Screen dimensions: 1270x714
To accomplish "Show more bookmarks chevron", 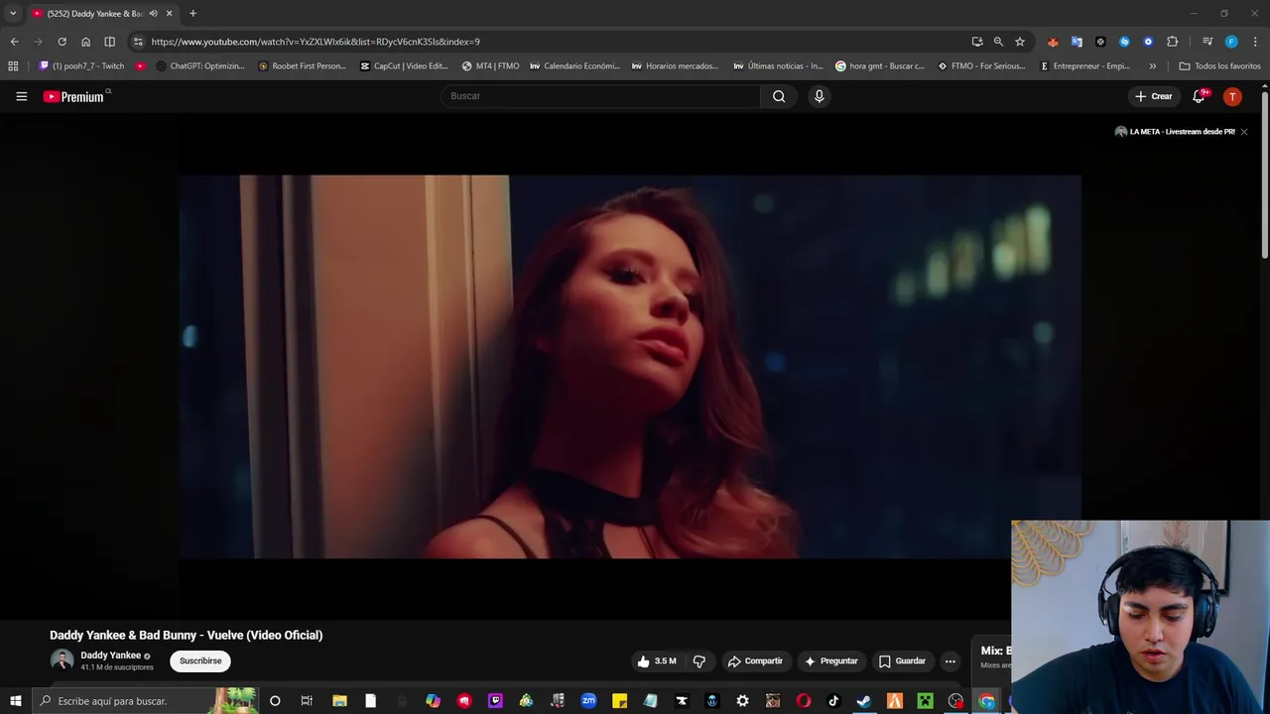I will [x=1152, y=66].
